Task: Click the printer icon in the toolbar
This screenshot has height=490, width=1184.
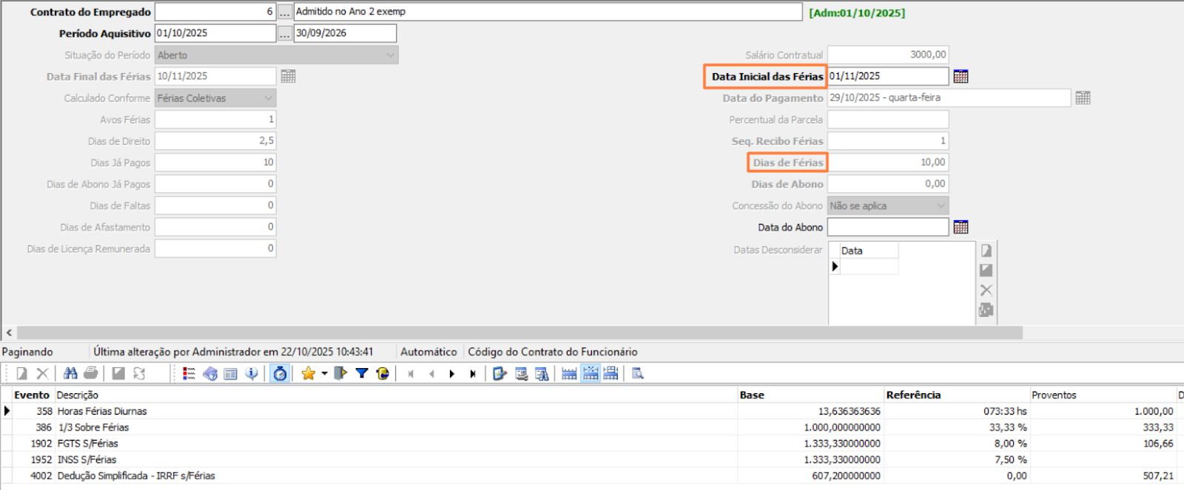Action: click(x=91, y=374)
